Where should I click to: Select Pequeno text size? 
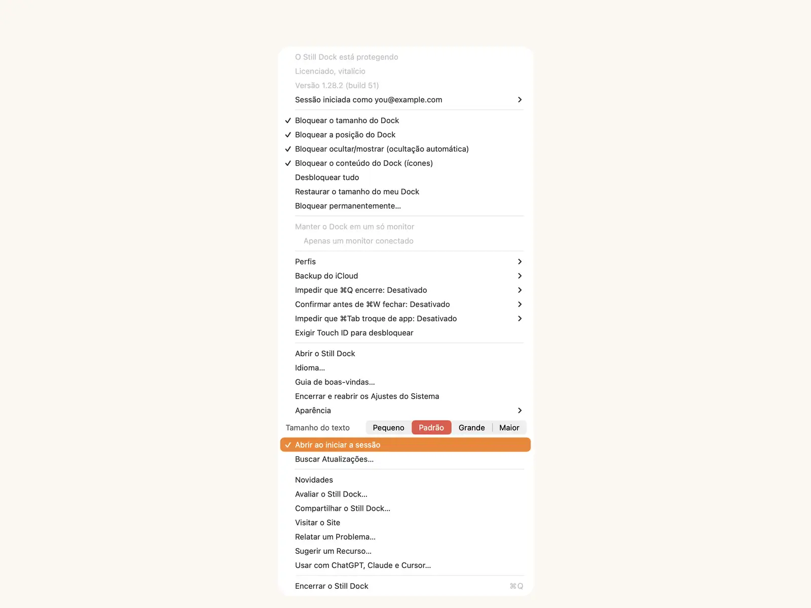389,428
